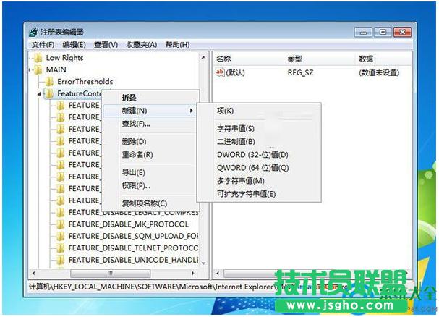
Task: Click the ErrorThresholds folder icon
Action: (49, 82)
